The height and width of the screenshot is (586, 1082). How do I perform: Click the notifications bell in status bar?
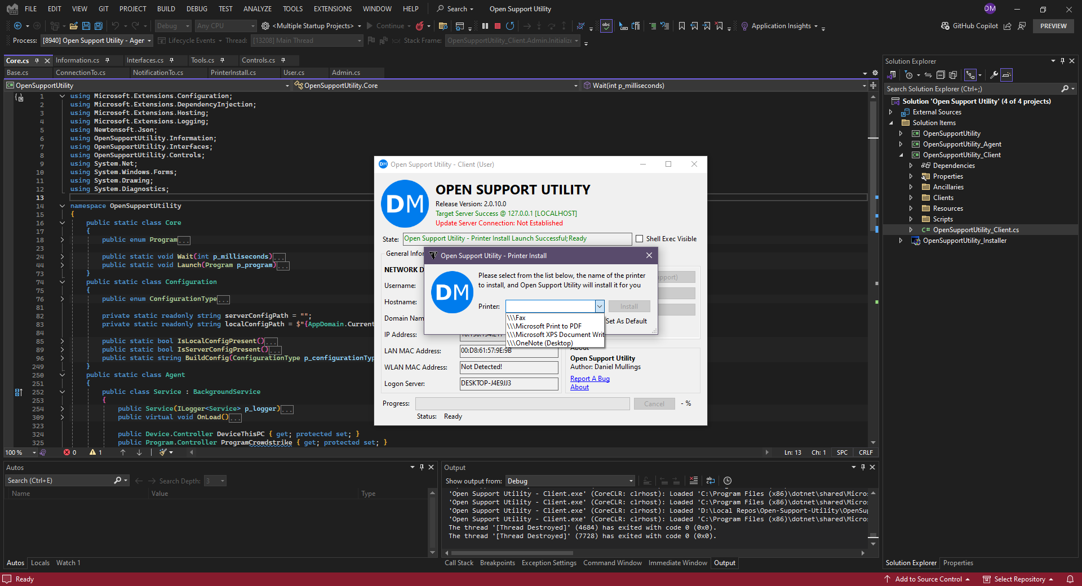click(x=1070, y=579)
